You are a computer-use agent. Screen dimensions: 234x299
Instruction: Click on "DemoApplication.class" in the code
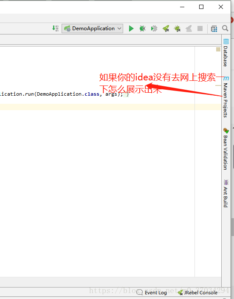(68, 94)
